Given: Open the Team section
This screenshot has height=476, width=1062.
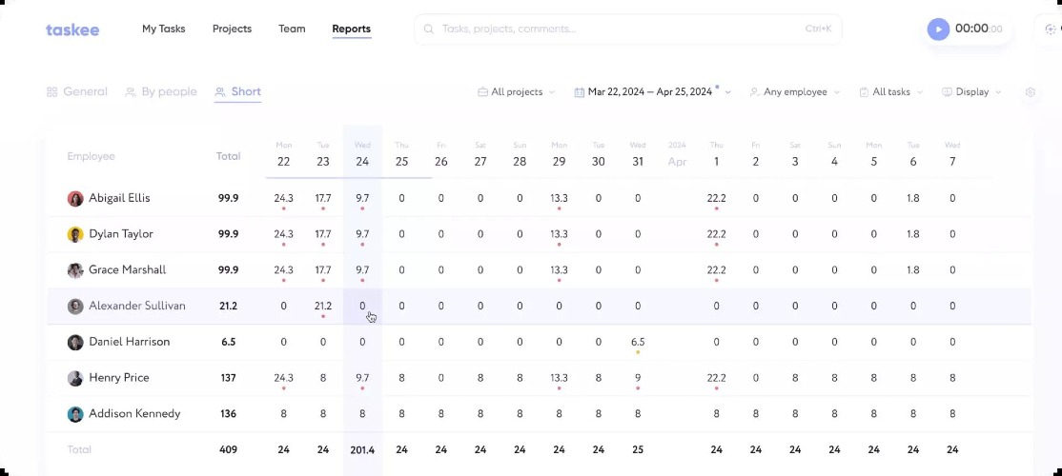Looking at the screenshot, I should 292,30.
